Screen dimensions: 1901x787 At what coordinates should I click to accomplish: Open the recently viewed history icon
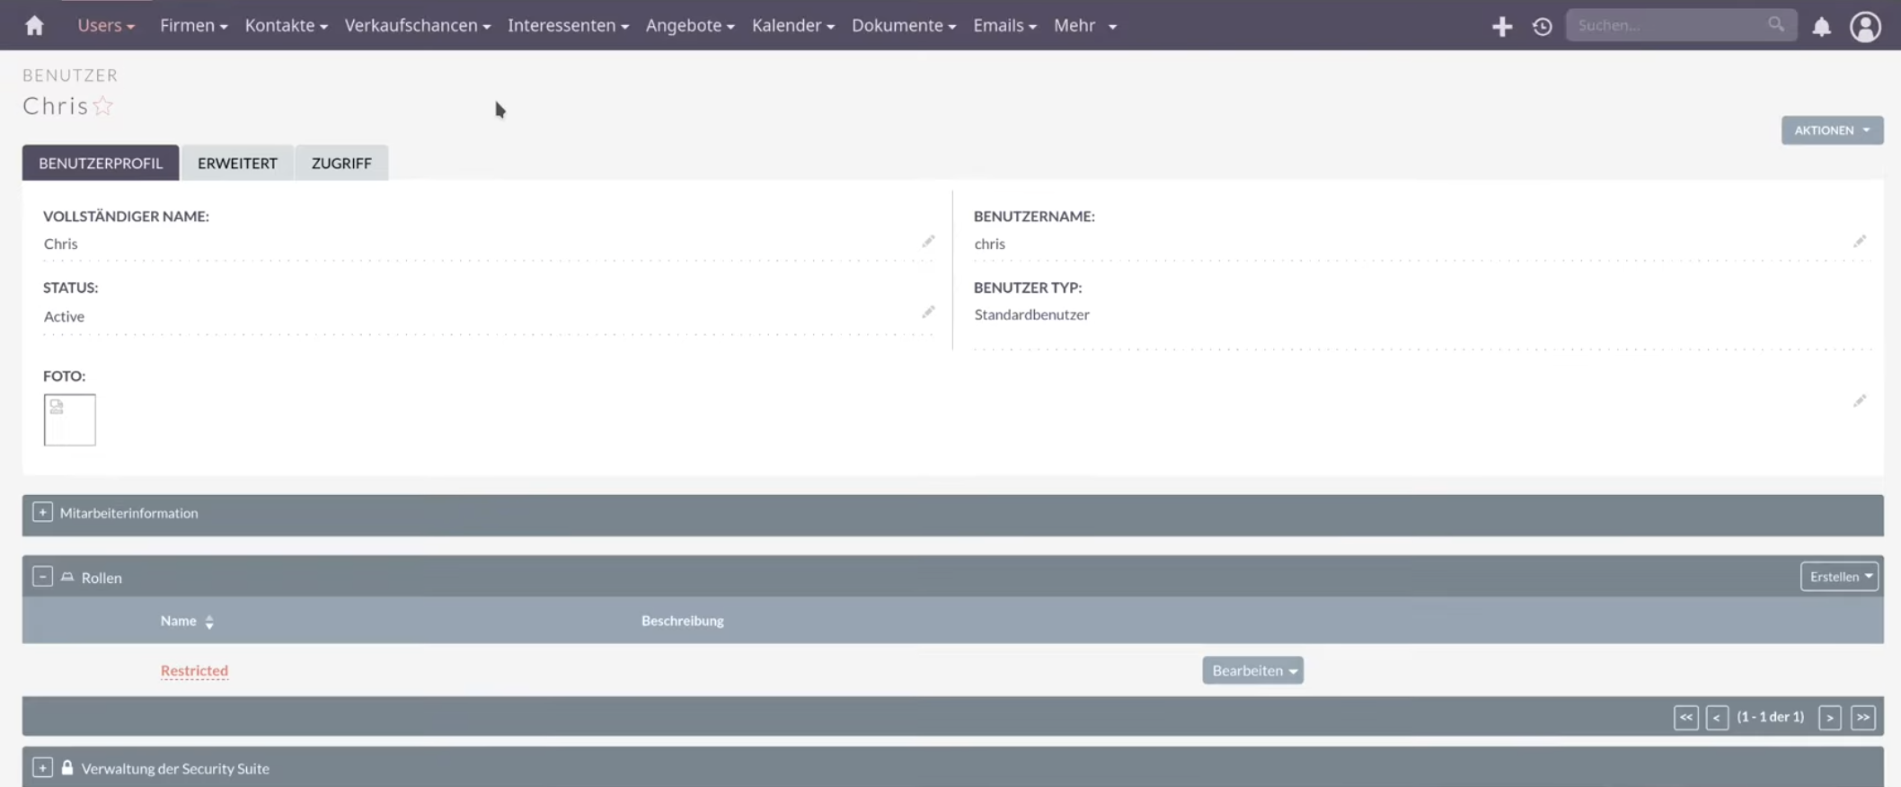tap(1542, 27)
